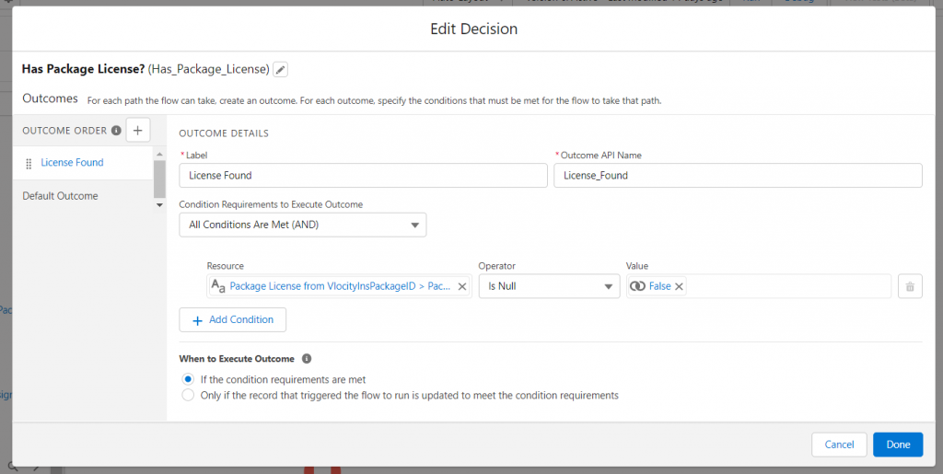Grab the License Found drag handle

tap(29, 164)
